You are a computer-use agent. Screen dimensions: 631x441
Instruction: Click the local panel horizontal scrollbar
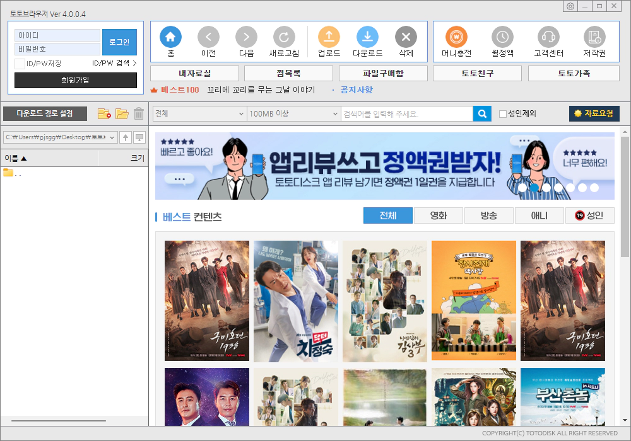click(x=59, y=420)
